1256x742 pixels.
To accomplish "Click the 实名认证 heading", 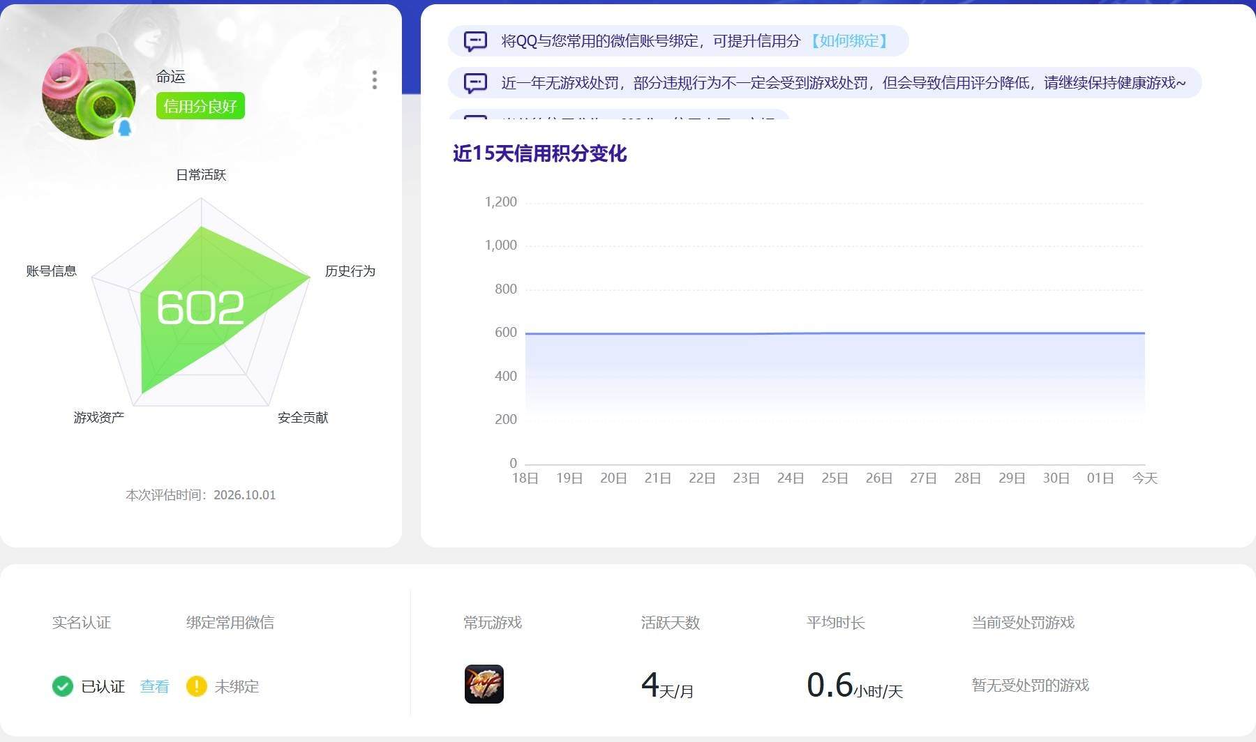I will tap(82, 623).
